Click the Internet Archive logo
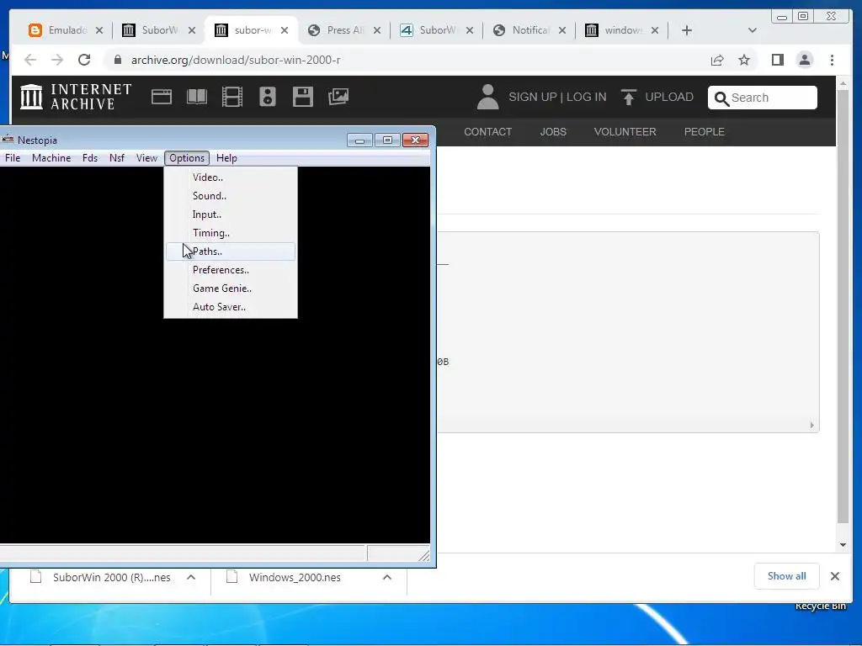 click(76, 97)
